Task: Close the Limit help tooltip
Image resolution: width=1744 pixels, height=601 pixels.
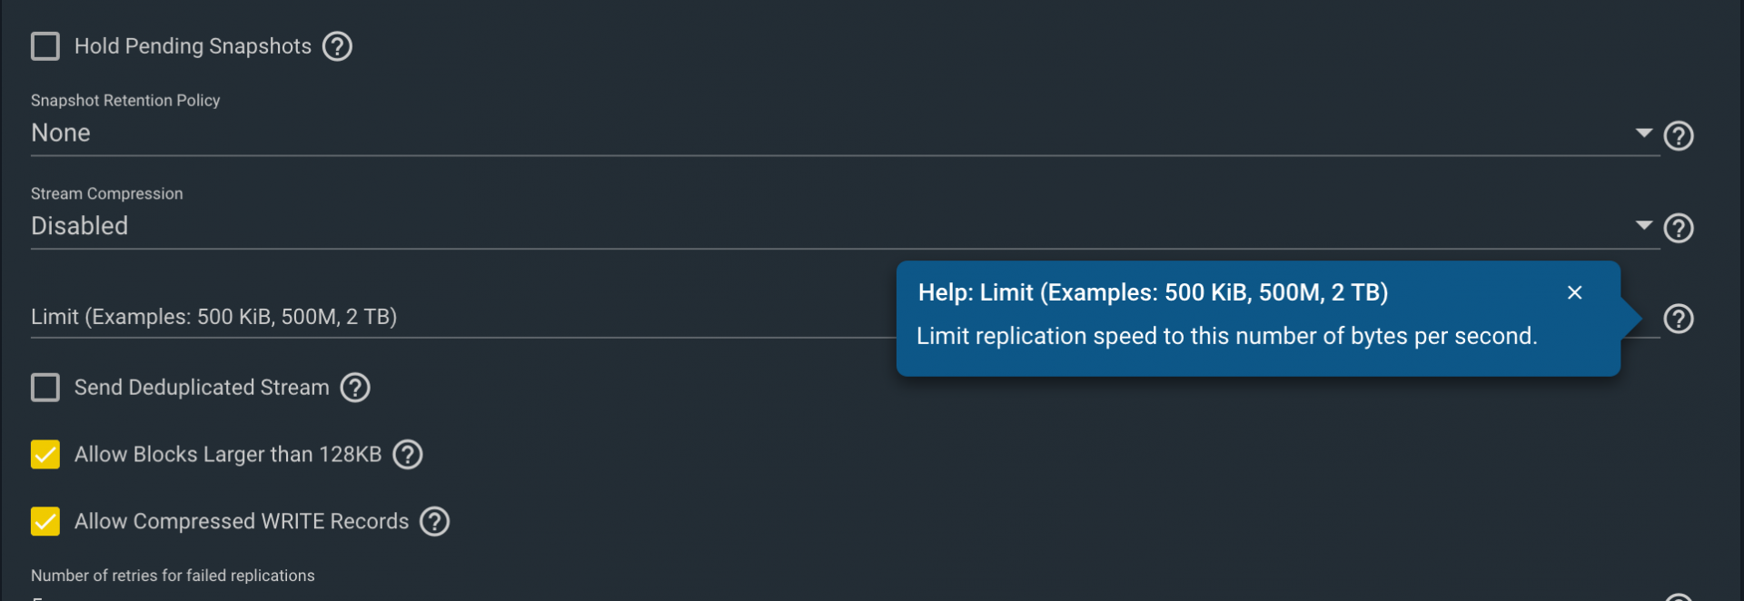Action: coord(1574,292)
